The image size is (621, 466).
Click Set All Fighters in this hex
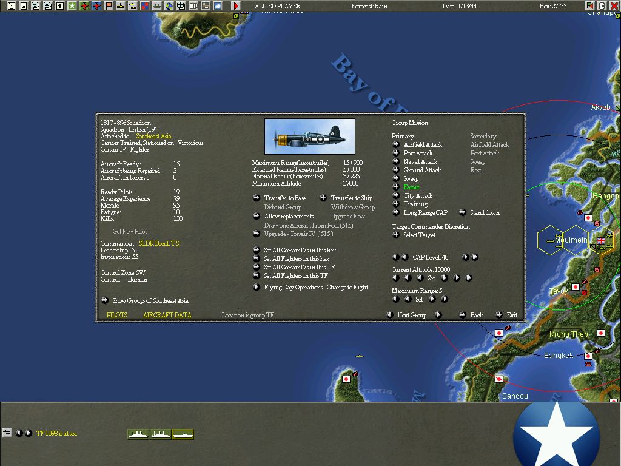pyautogui.click(x=257, y=258)
